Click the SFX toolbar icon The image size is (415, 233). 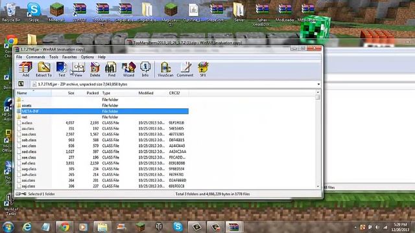[x=203, y=69]
